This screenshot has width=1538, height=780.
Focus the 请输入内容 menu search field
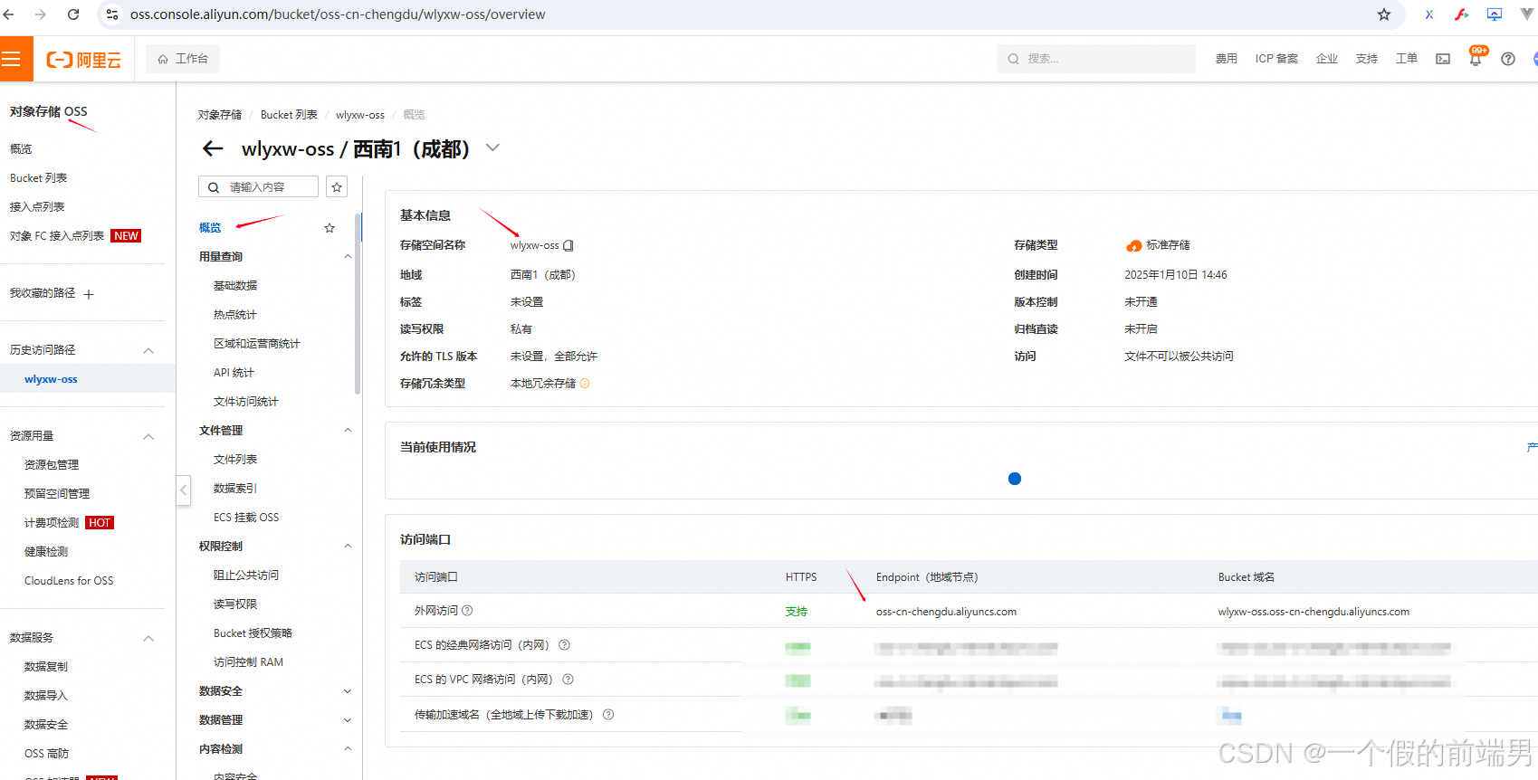[x=258, y=187]
